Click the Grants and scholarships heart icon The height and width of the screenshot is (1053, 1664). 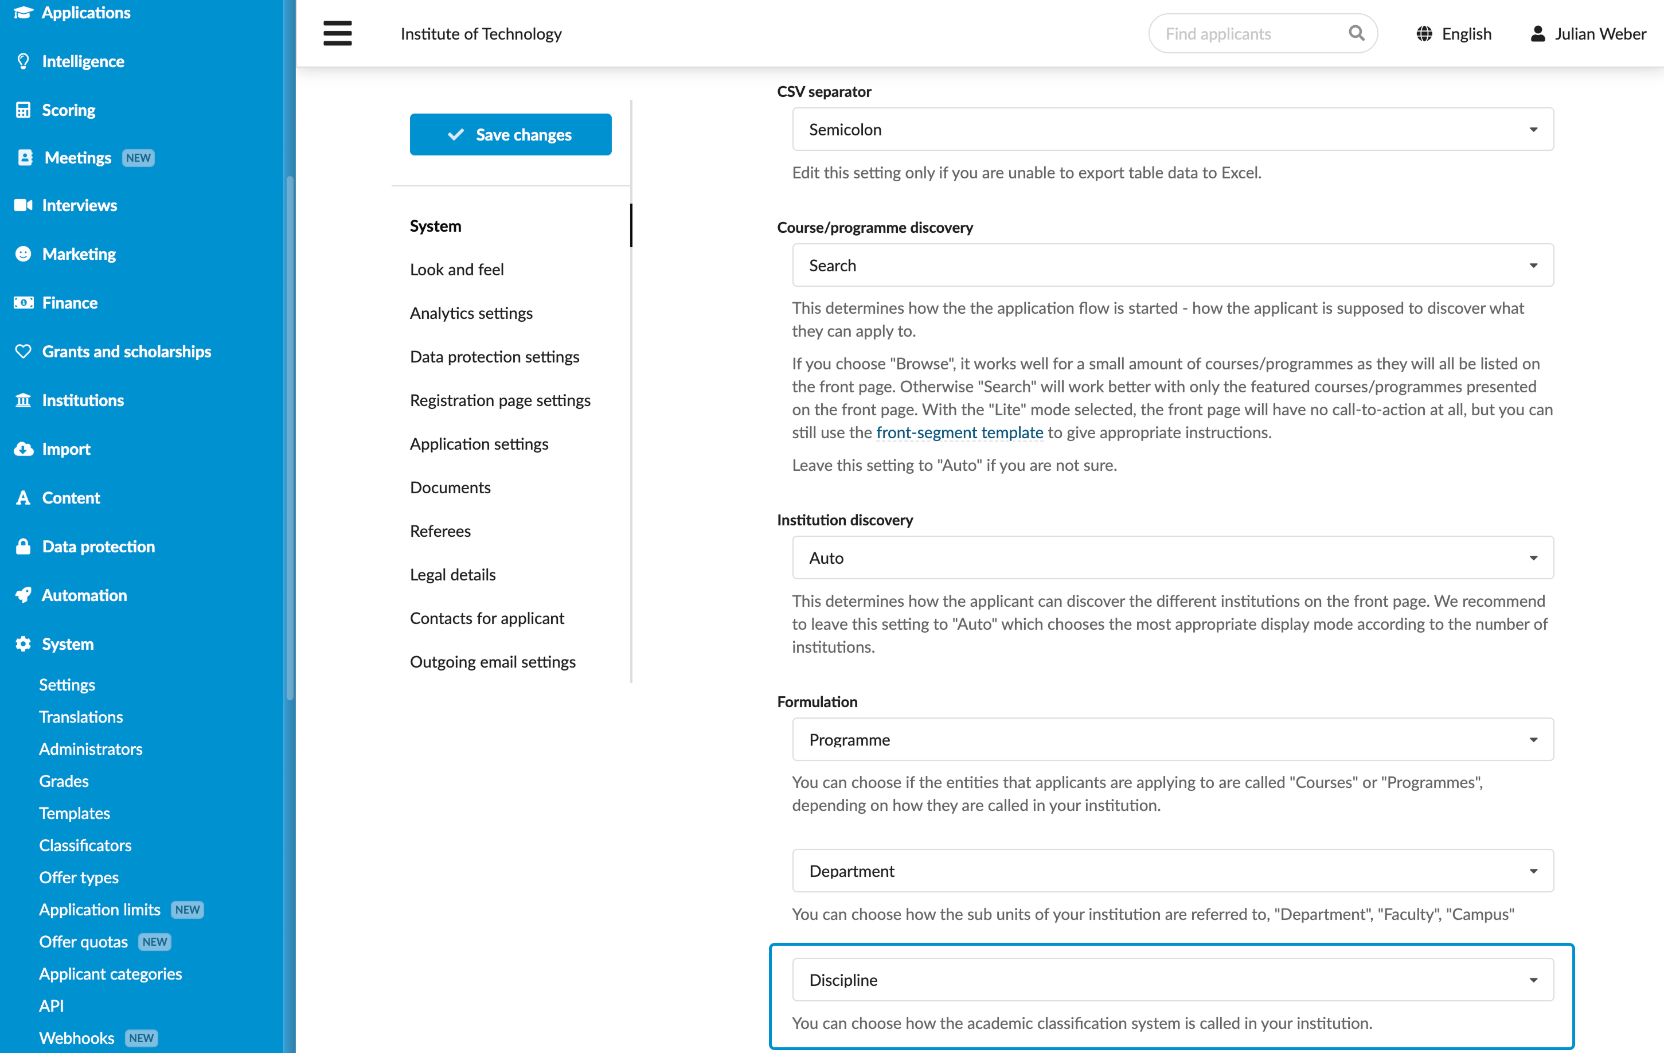click(x=24, y=351)
